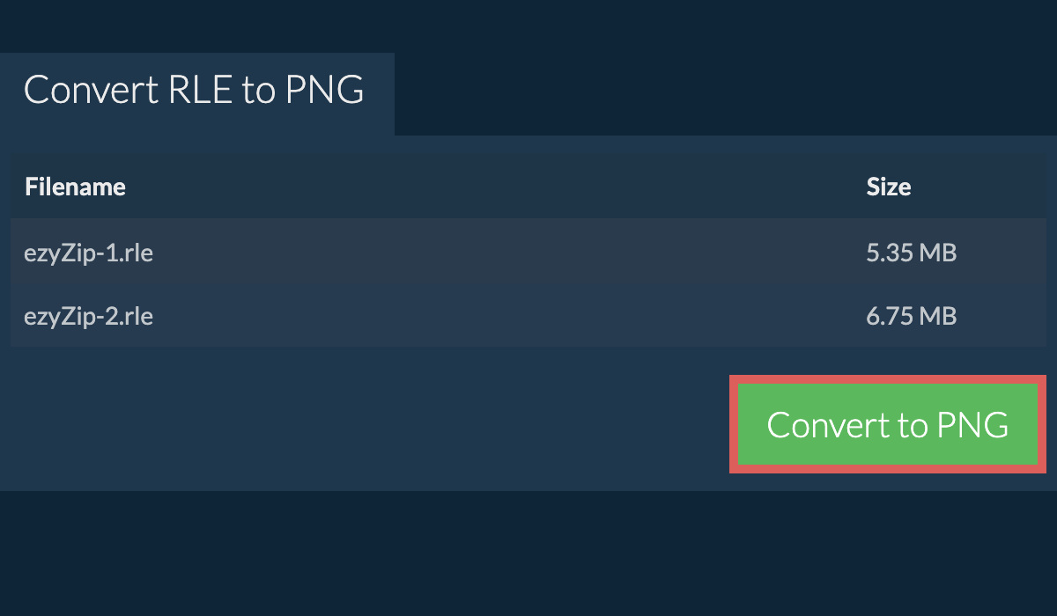Click the blank middle of the ezyZip-2.rle row
Image resolution: width=1057 pixels, height=616 pixels.
pos(493,316)
